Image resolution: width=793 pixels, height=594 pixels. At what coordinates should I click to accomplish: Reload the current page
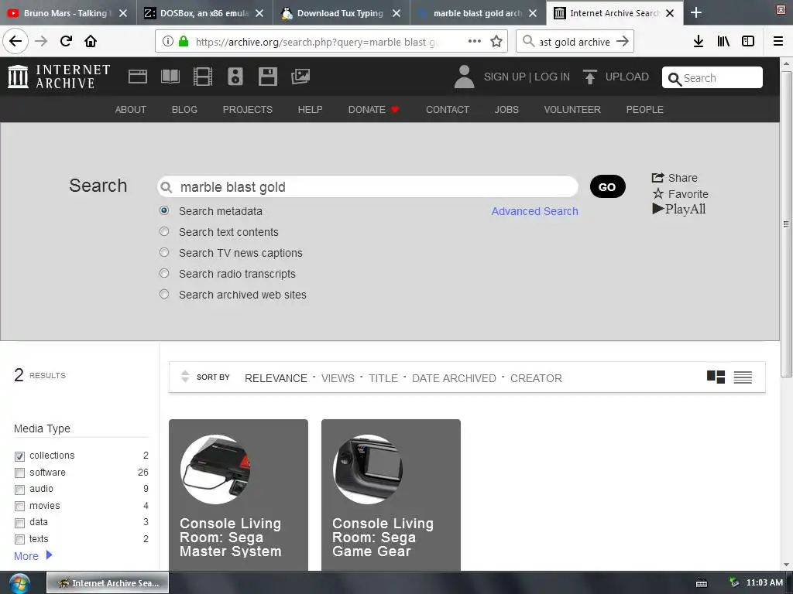[x=66, y=41]
